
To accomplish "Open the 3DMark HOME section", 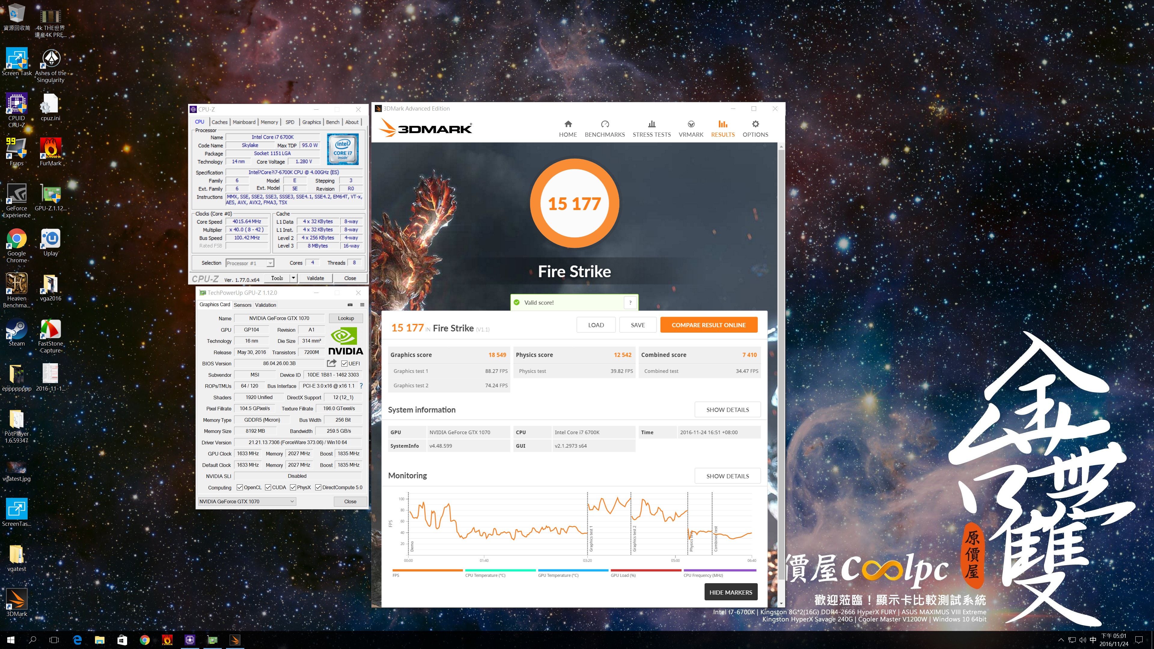I will coord(568,129).
